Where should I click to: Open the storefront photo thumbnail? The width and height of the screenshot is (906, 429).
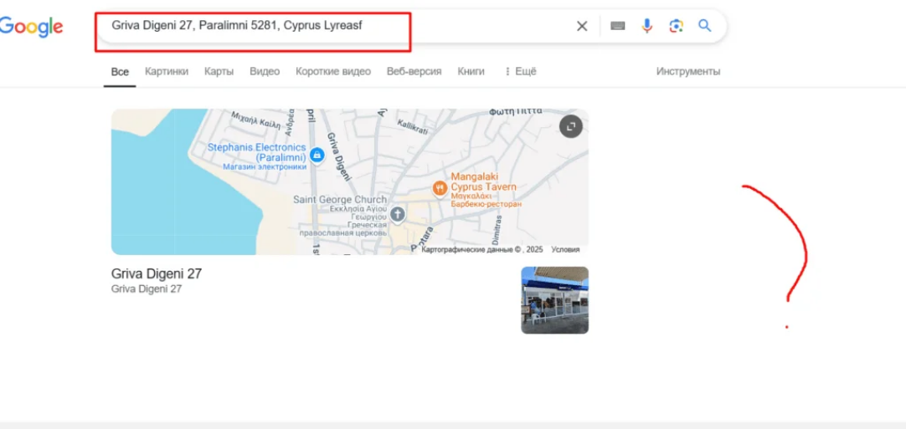pyautogui.click(x=554, y=300)
